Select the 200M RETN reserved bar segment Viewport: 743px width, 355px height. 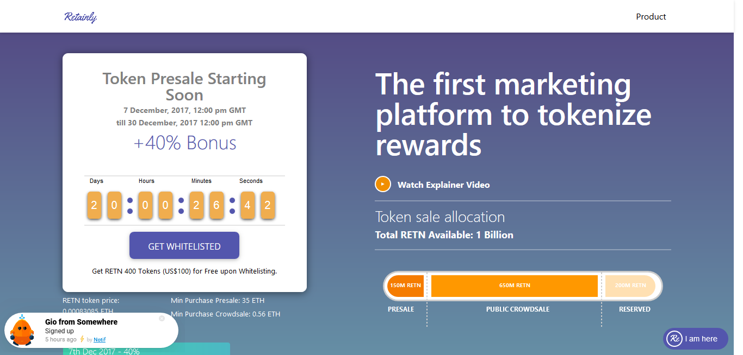click(630, 286)
